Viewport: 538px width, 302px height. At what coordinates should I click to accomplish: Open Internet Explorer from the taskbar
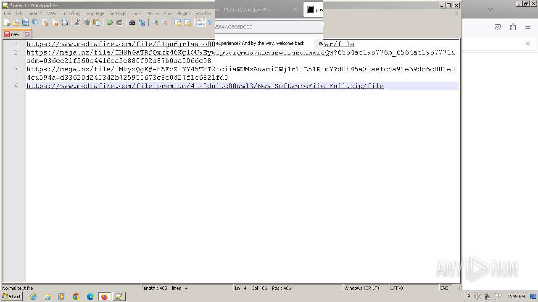pos(33,297)
